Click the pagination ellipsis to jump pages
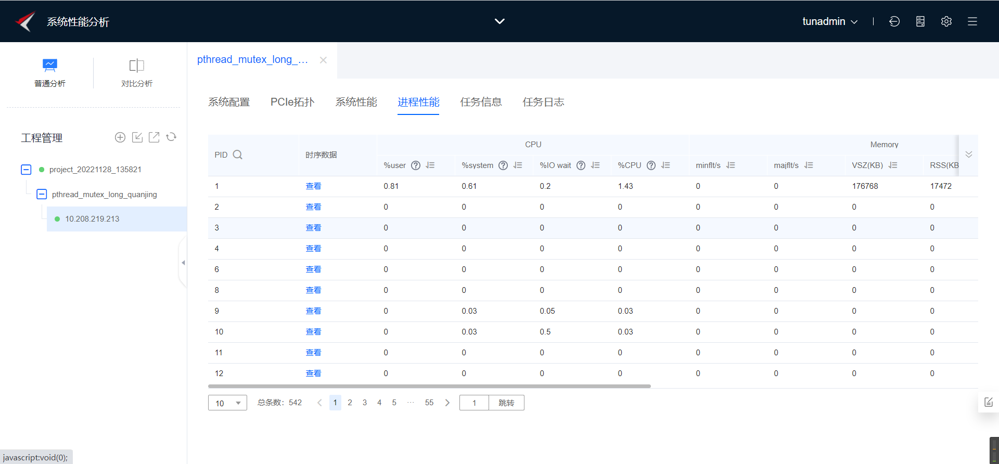The height and width of the screenshot is (464, 999). pos(411,403)
